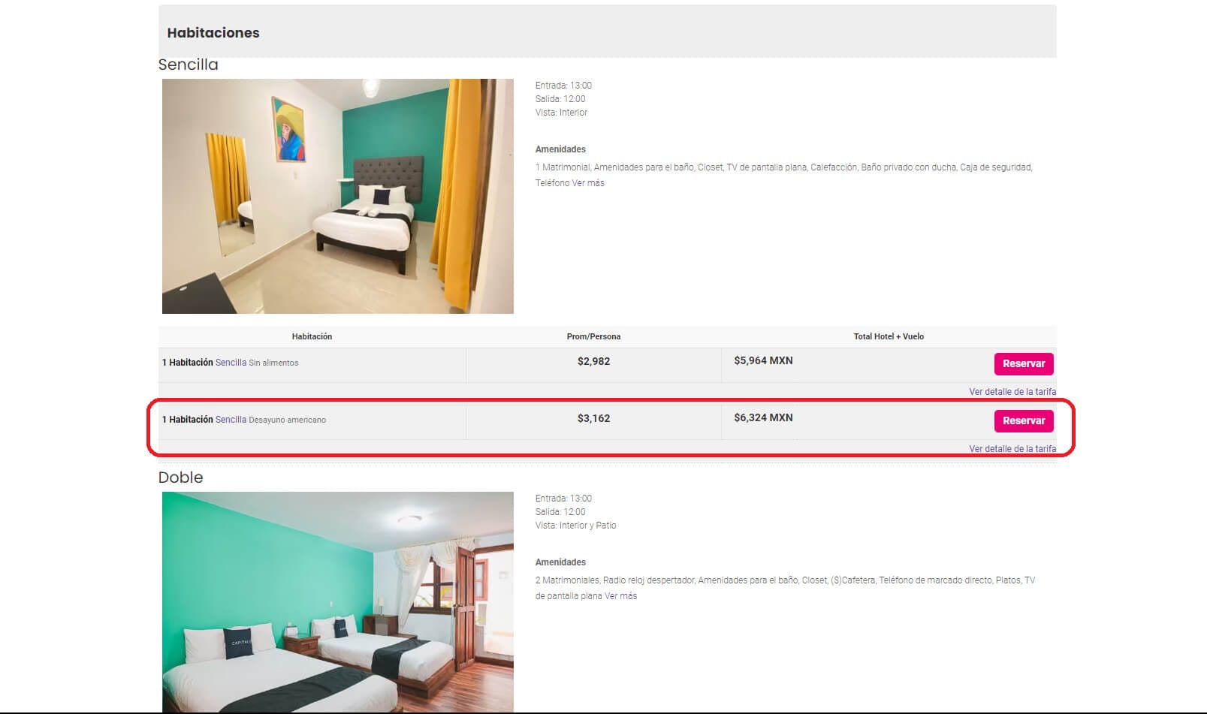The image size is (1207, 714).
Task: Expand 'Ver más' in Sencilla amenities
Action: pyautogui.click(x=588, y=183)
